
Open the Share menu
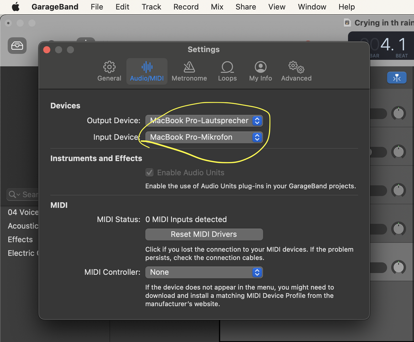tap(246, 7)
